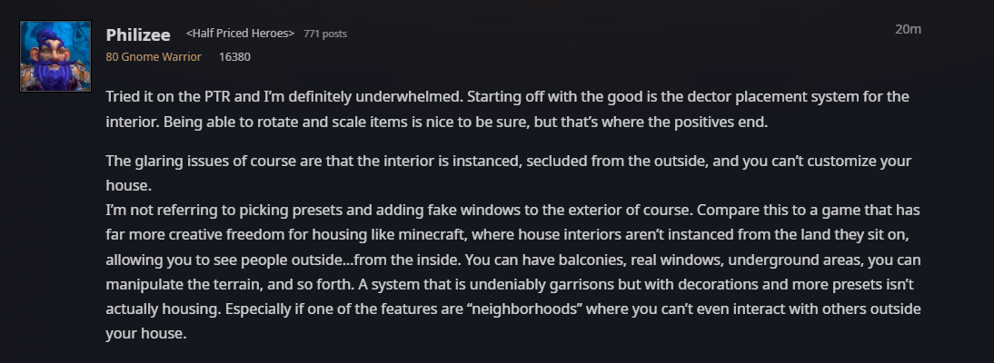Open Philizee's gnome avatar image

(x=55, y=56)
